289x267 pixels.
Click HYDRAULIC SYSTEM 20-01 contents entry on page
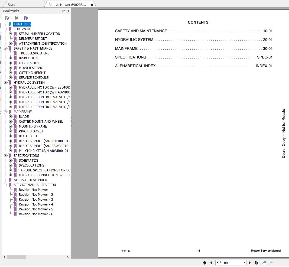tap(194, 40)
